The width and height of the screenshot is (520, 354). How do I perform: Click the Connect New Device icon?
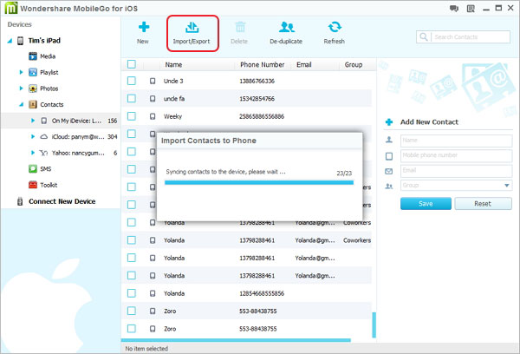pos(20,201)
